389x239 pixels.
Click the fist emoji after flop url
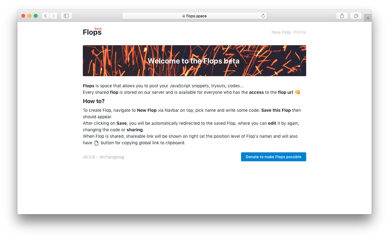[x=297, y=92]
